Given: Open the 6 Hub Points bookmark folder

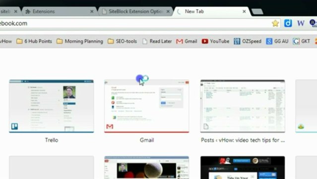Looking at the screenshot, I should coord(34,41).
